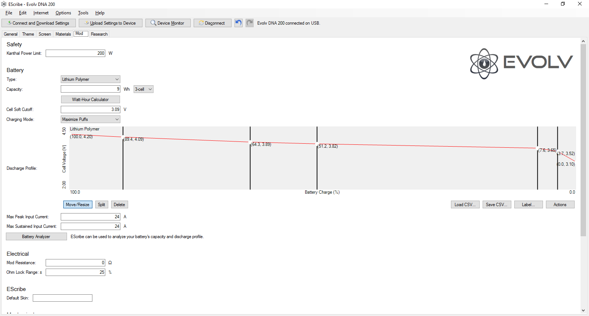
Task: Open the Watt-Hour Calculator
Action: (90, 100)
